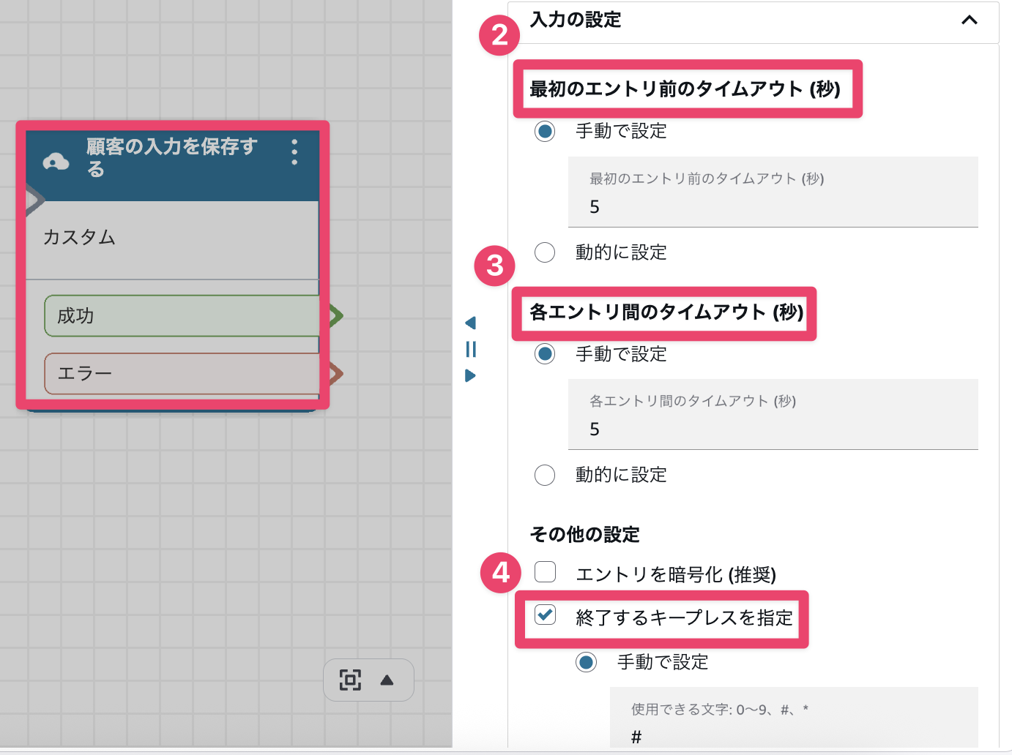This screenshot has height=755, width=1012.
Task: Enable エントリを暗号化 (推奨) checkbox
Action: [x=545, y=571]
